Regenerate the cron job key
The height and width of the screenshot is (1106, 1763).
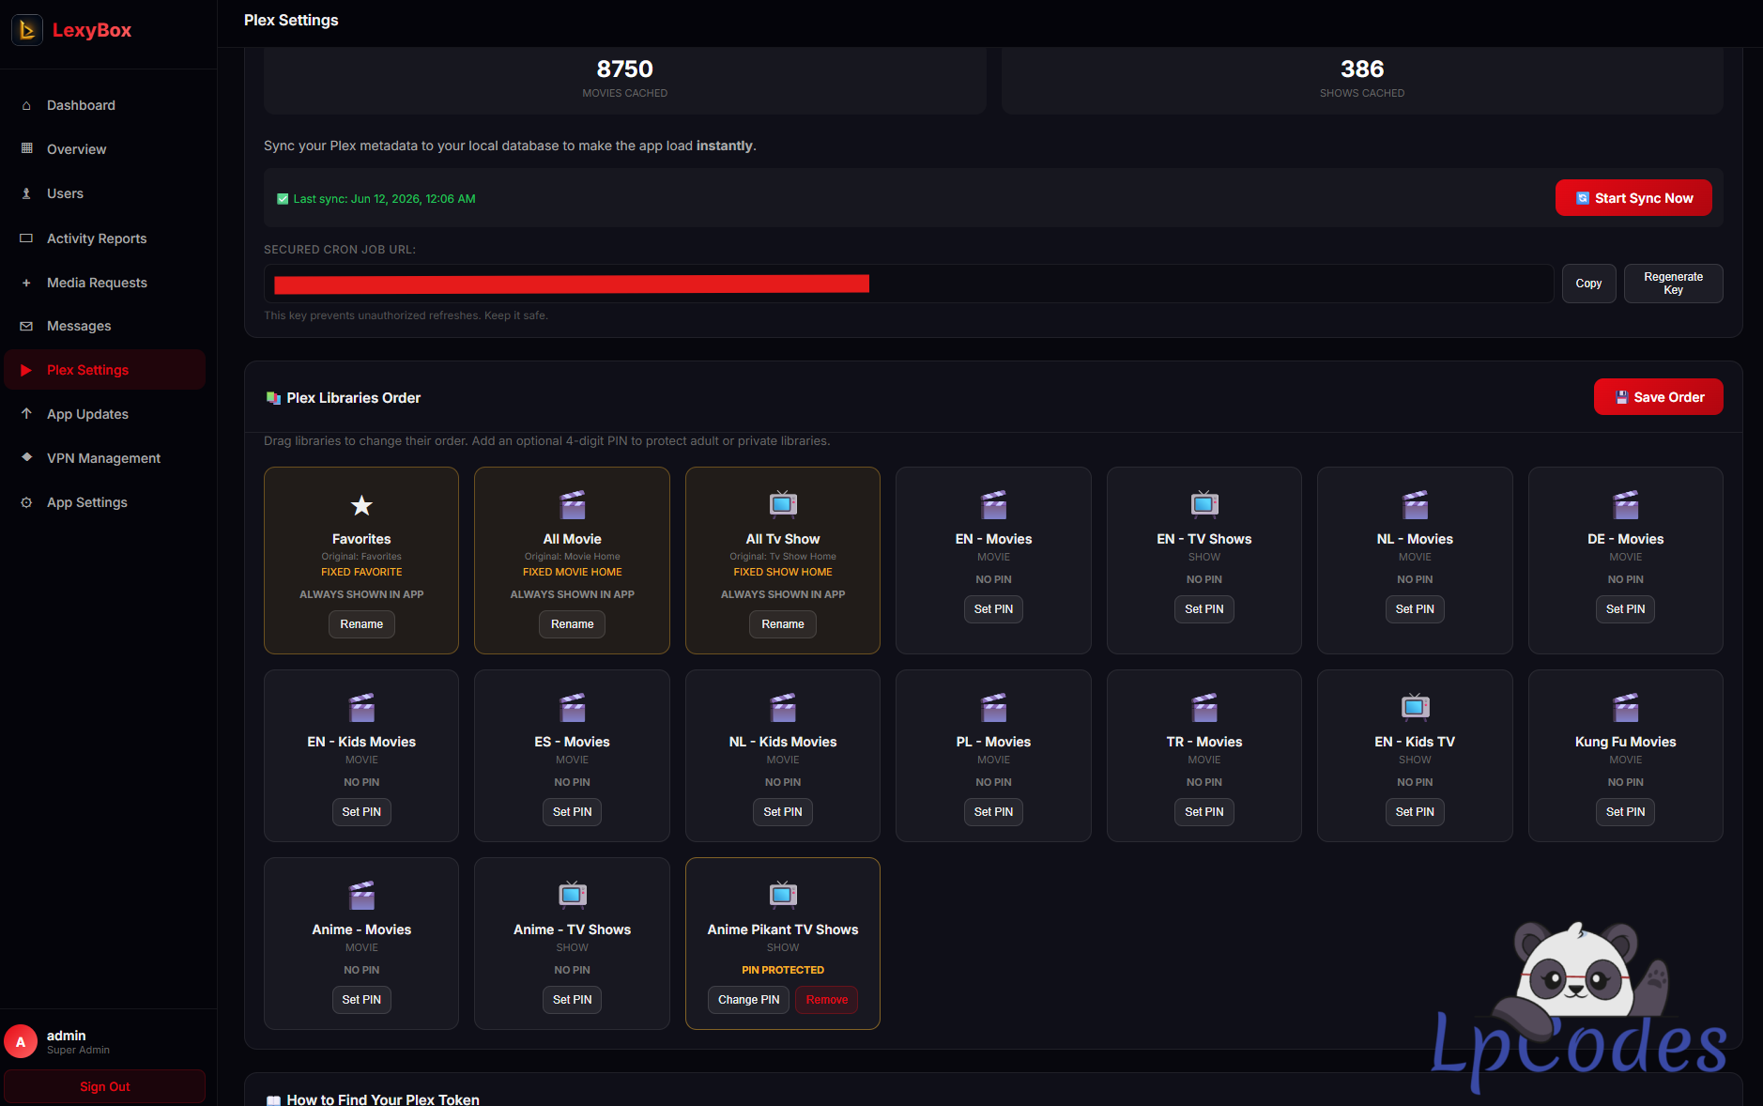(1673, 284)
